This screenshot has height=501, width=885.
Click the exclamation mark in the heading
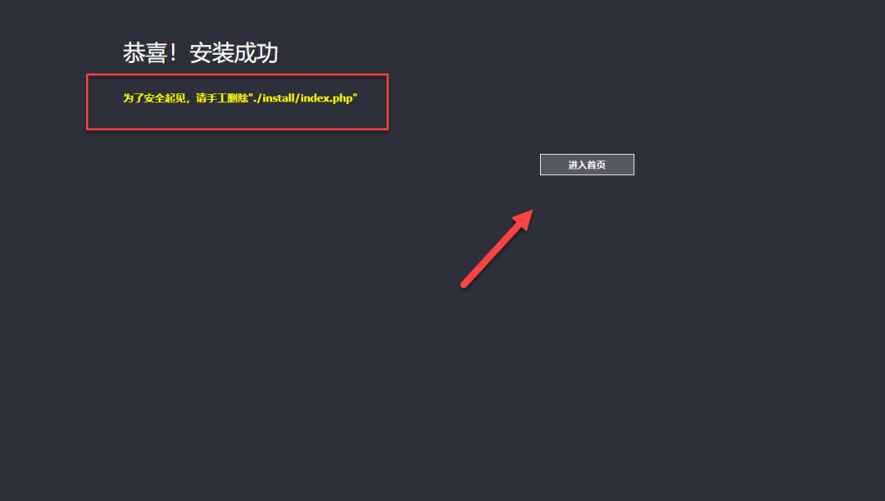coord(173,53)
